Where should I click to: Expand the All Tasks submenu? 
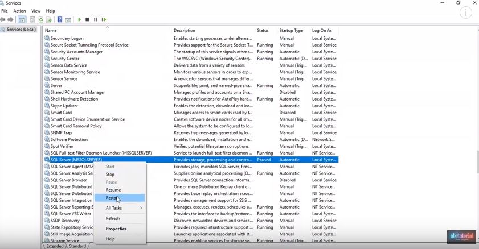click(x=120, y=208)
